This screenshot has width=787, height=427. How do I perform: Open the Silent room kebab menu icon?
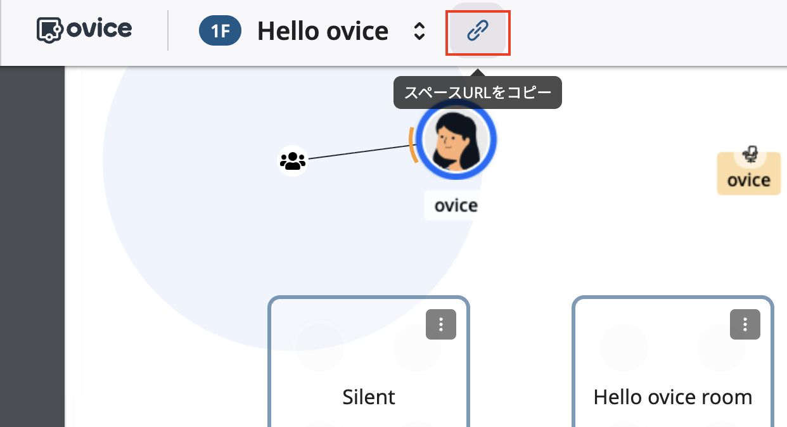[440, 324]
